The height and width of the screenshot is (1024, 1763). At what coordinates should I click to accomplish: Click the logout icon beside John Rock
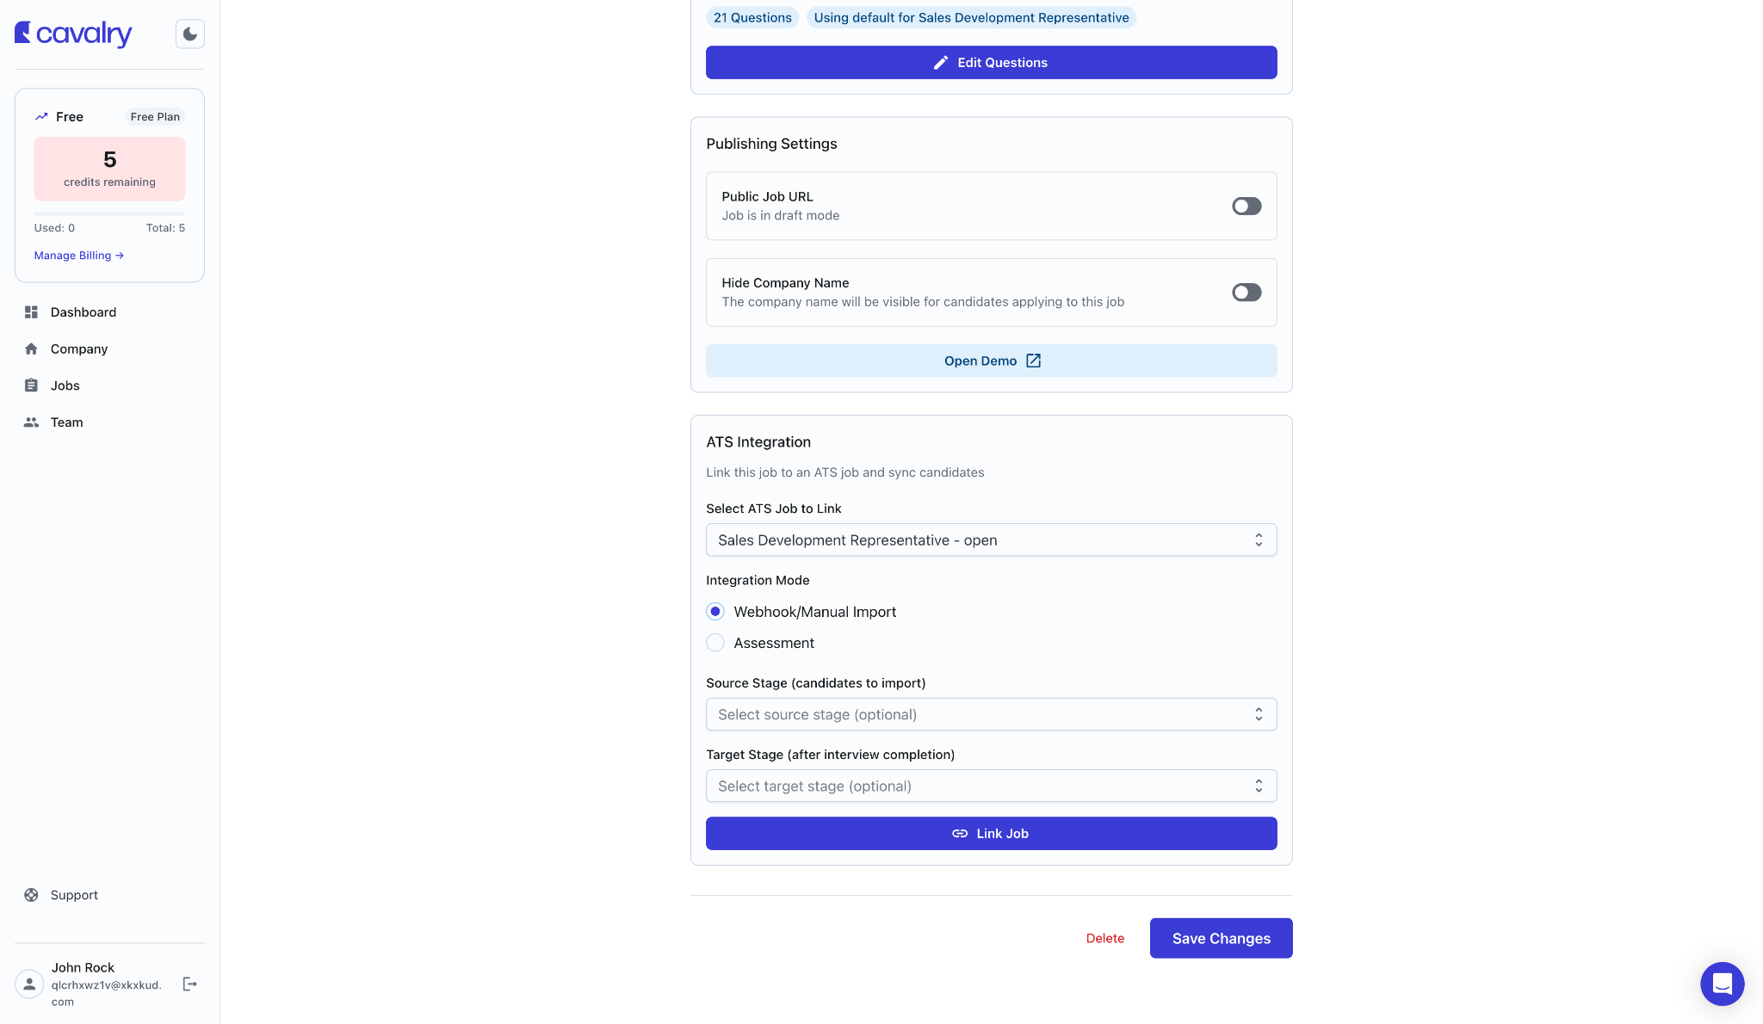tap(190, 984)
